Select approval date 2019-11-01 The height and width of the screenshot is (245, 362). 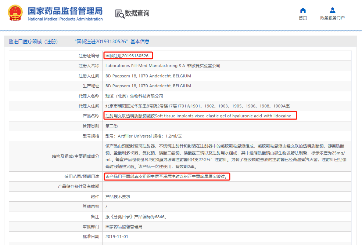(x=117, y=237)
